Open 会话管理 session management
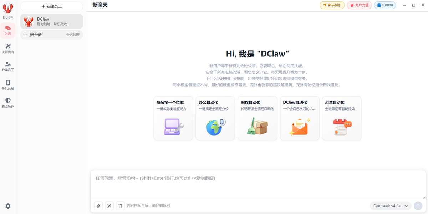The height and width of the screenshot is (214, 428). pyautogui.click(x=73, y=35)
